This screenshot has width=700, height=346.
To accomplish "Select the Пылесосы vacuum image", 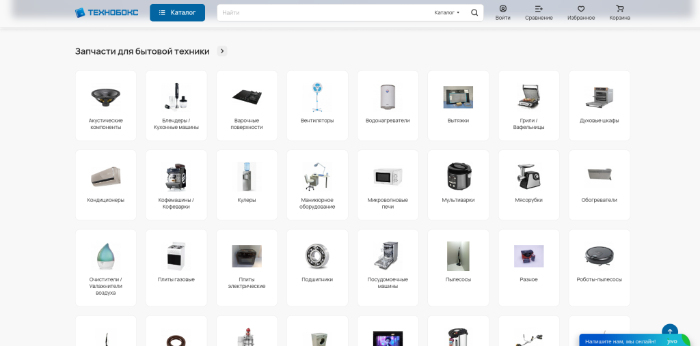I will [x=458, y=256].
